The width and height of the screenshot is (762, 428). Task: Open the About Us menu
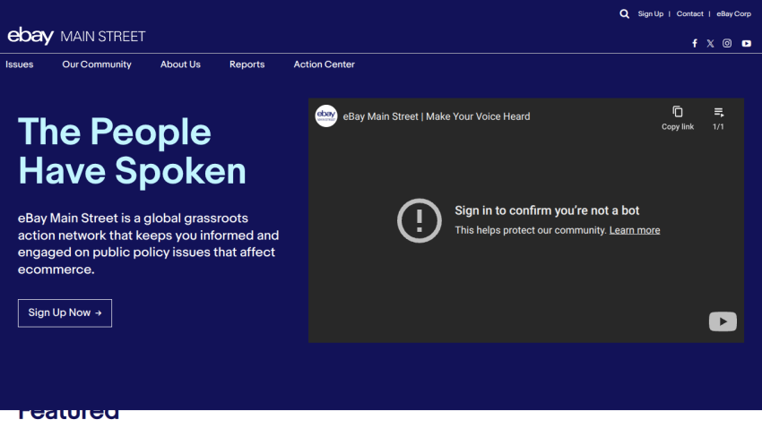click(180, 64)
